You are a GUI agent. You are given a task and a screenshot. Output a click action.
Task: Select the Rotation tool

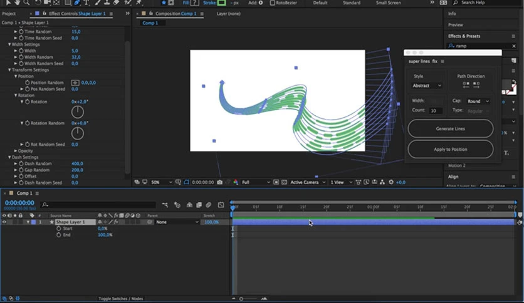coord(38,3)
